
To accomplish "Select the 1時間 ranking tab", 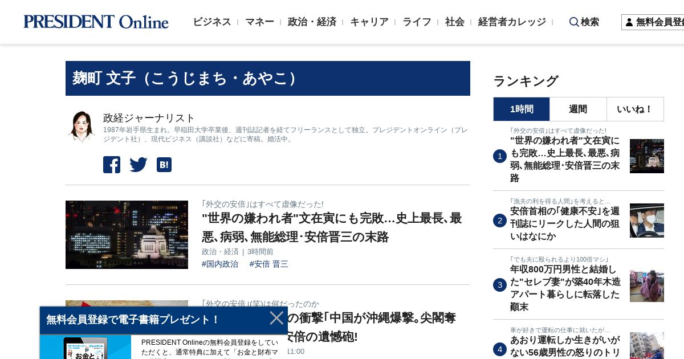I will (522, 109).
